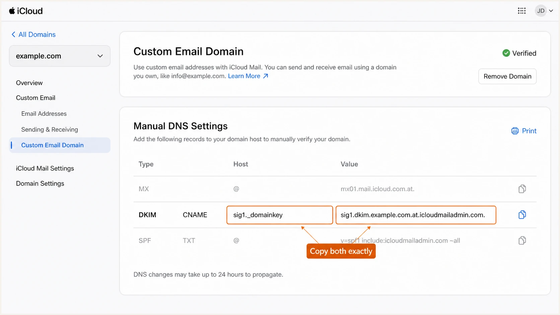The width and height of the screenshot is (560, 315).
Task: Click the green Verified check icon
Action: click(x=506, y=53)
